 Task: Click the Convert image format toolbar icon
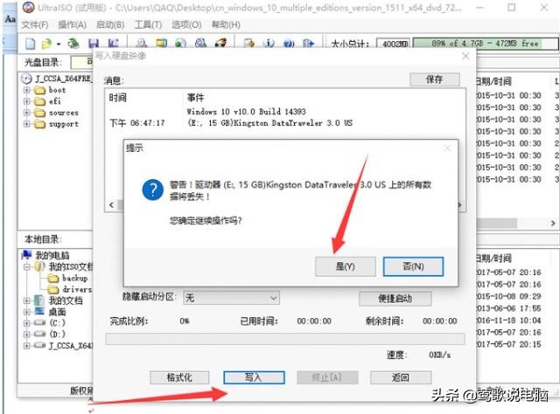pos(181,44)
